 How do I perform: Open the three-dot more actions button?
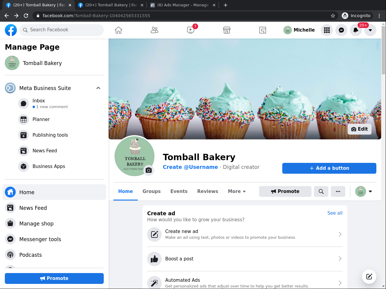pyautogui.click(x=338, y=191)
